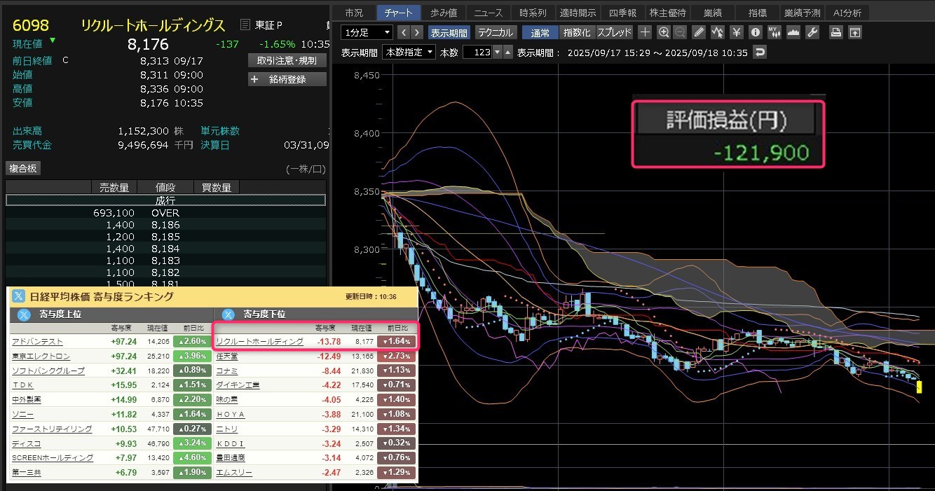
Task: Click inside the 本数 input field showing 123
Action: 477,53
